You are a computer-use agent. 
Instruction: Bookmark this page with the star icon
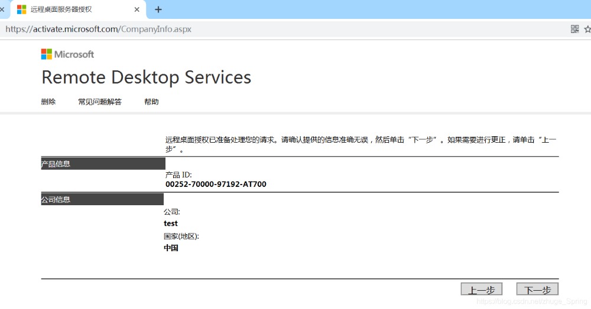coord(587,29)
